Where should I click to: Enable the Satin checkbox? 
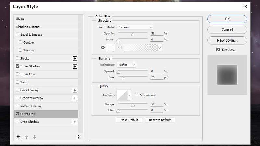coord(17,82)
